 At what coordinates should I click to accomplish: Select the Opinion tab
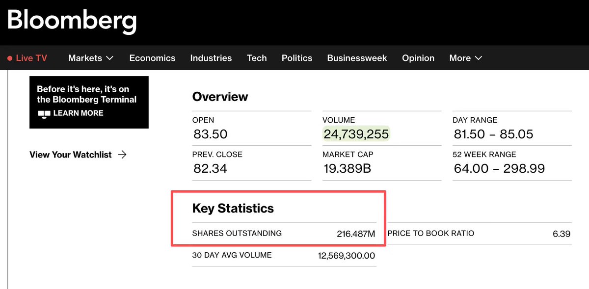point(418,58)
